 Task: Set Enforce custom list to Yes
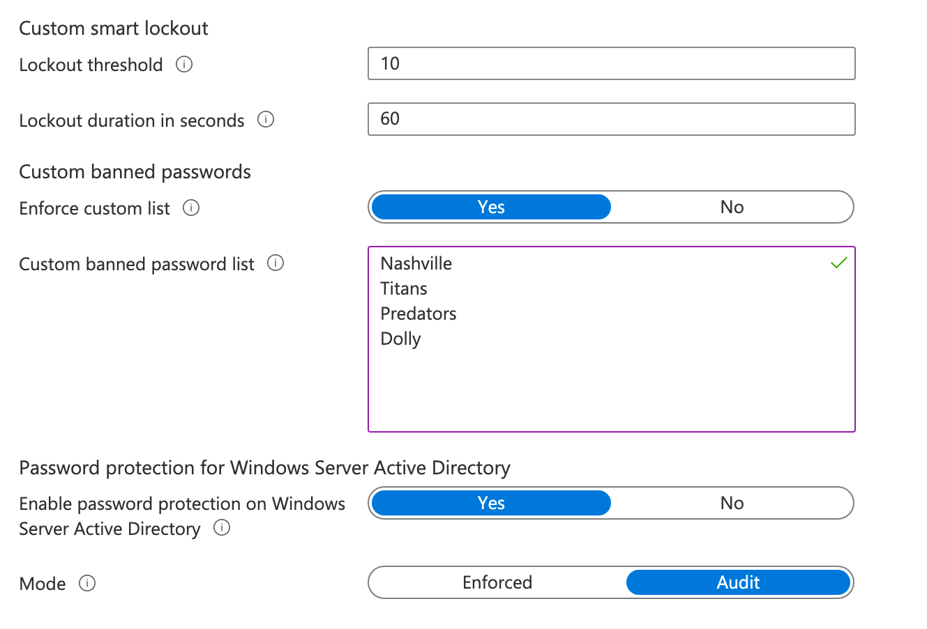[x=490, y=207]
